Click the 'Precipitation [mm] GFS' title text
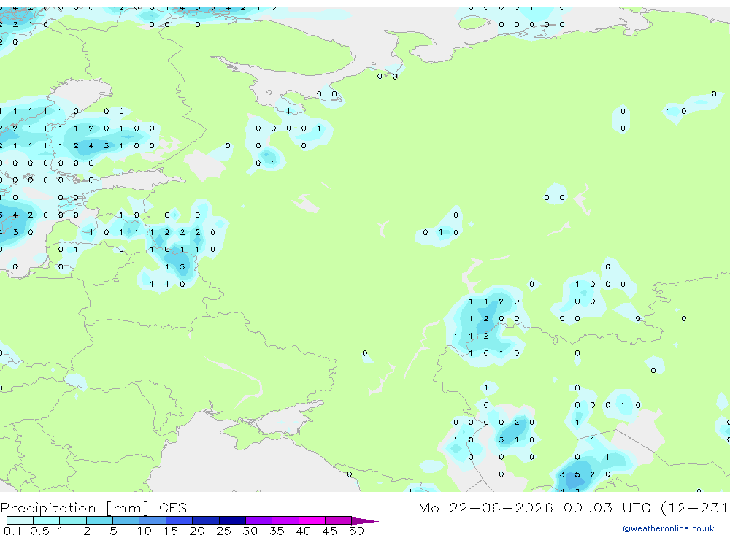The width and height of the screenshot is (730, 535). click(93, 508)
